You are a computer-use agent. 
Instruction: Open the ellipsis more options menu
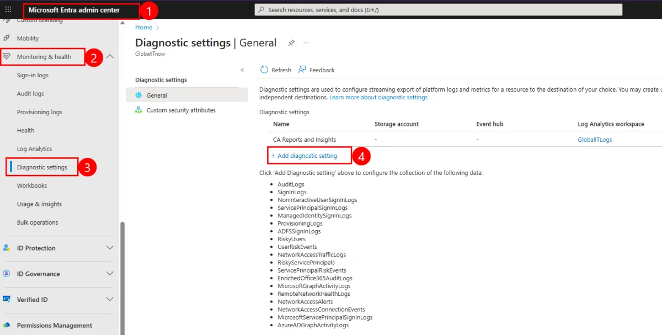coord(306,43)
